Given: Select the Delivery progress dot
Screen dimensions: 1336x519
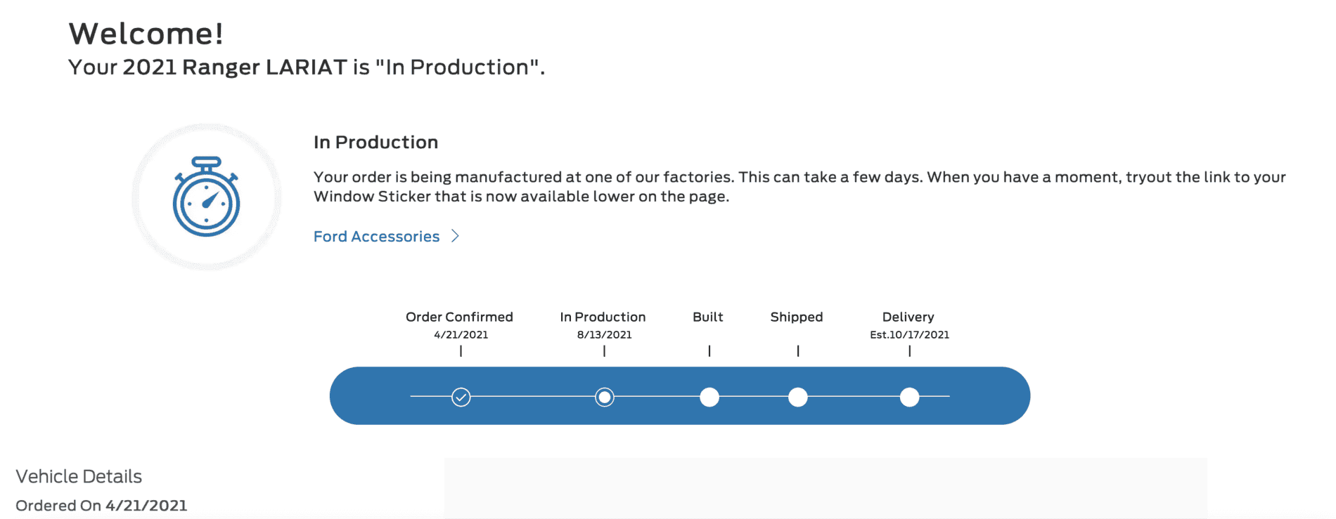Looking at the screenshot, I should pyautogui.click(x=910, y=398).
